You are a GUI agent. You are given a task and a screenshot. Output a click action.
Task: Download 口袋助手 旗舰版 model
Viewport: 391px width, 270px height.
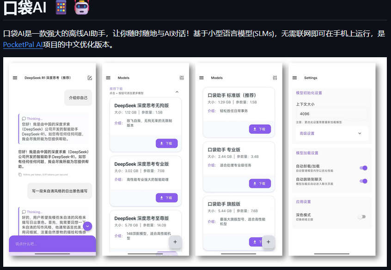click(x=256, y=242)
